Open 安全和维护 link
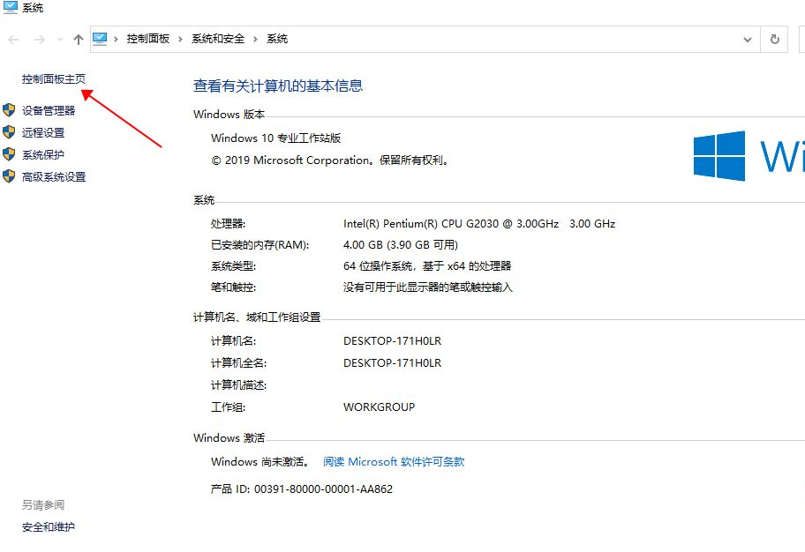The image size is (805, 552). (x=49, y=527)
